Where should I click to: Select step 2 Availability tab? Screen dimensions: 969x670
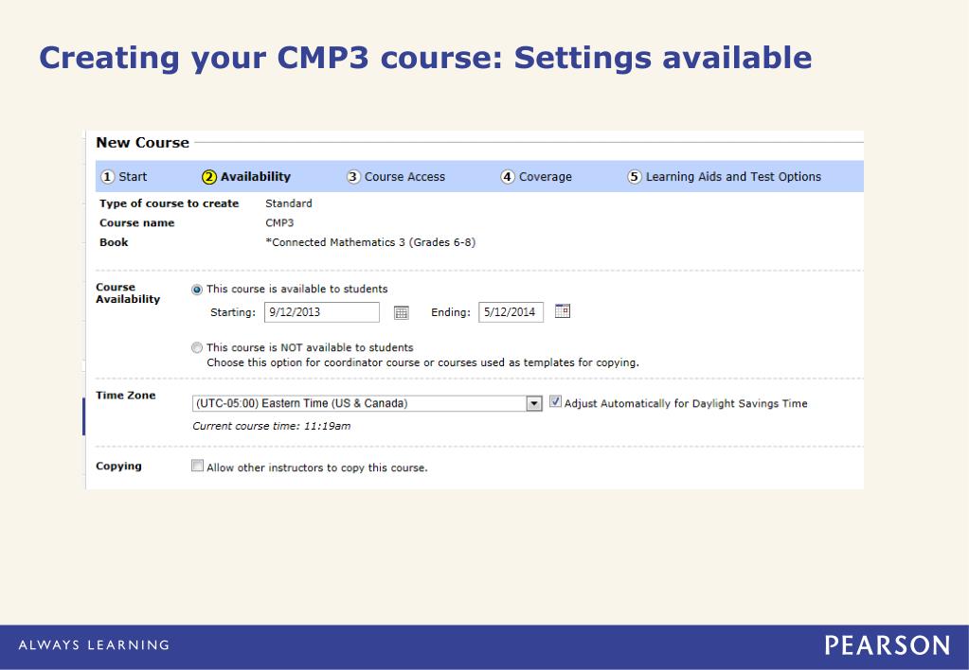[x=246, y=177]
